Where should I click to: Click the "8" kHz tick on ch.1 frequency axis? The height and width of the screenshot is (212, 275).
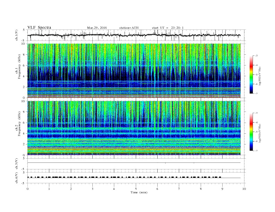(x=24, y=55)
